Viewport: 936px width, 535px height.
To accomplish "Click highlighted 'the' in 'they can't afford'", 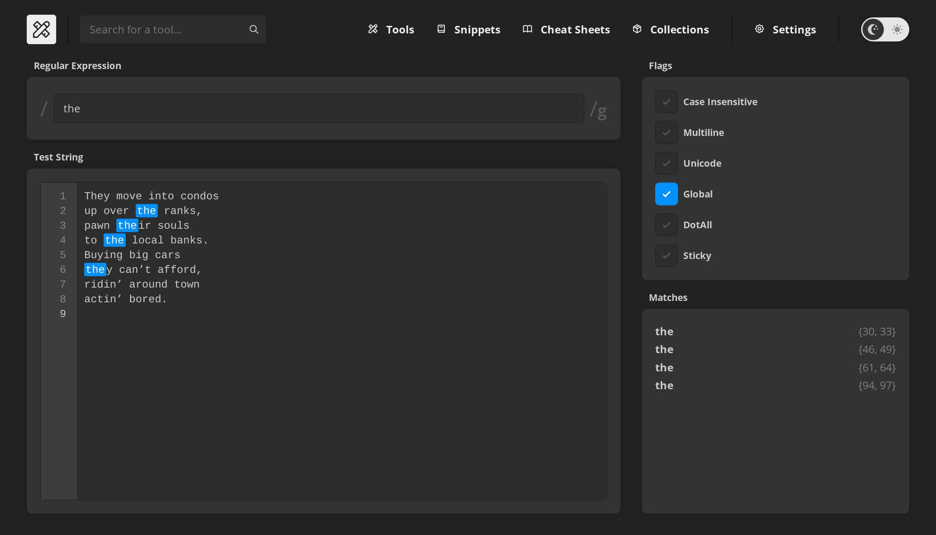I will pos(95,270).
